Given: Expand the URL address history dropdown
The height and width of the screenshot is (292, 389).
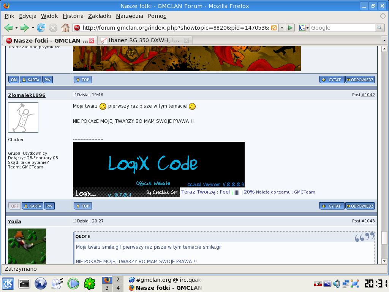Looking at the screenshot, I should (282, 28).
